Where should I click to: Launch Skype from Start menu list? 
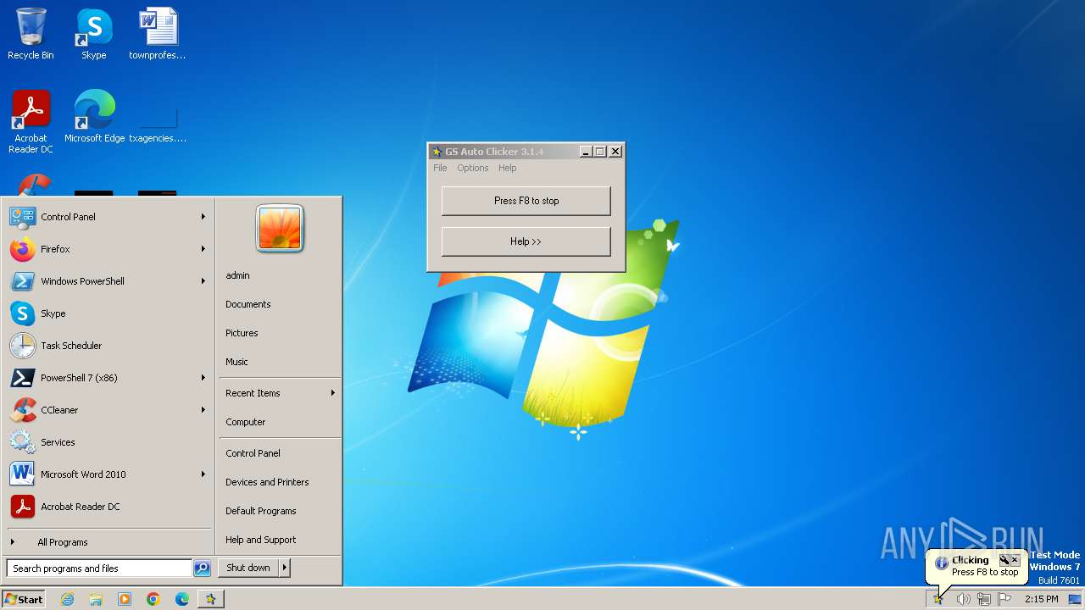pos(108,313)
